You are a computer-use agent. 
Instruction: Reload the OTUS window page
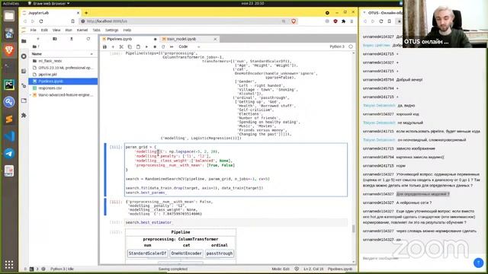coord(381,21)
